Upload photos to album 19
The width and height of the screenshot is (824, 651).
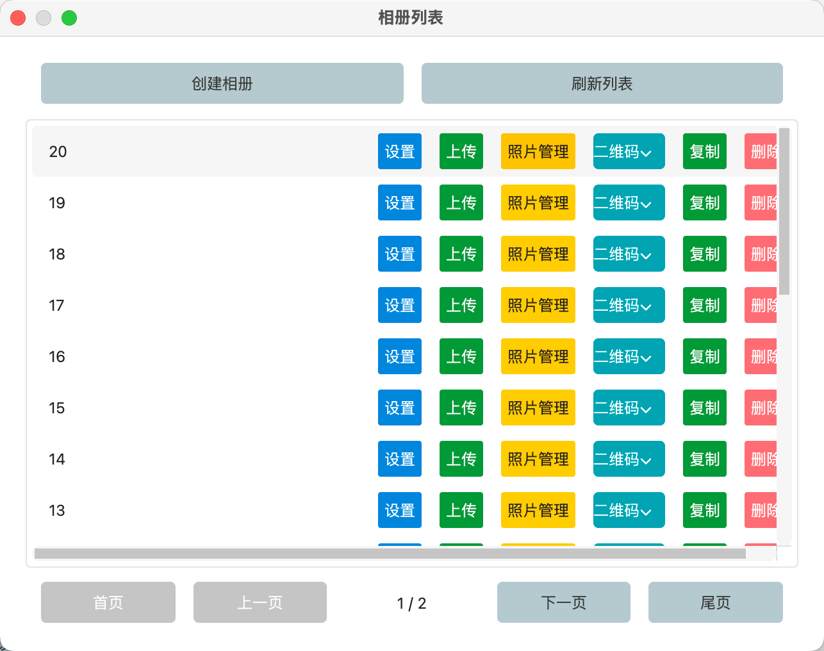(x=461, y=202)
